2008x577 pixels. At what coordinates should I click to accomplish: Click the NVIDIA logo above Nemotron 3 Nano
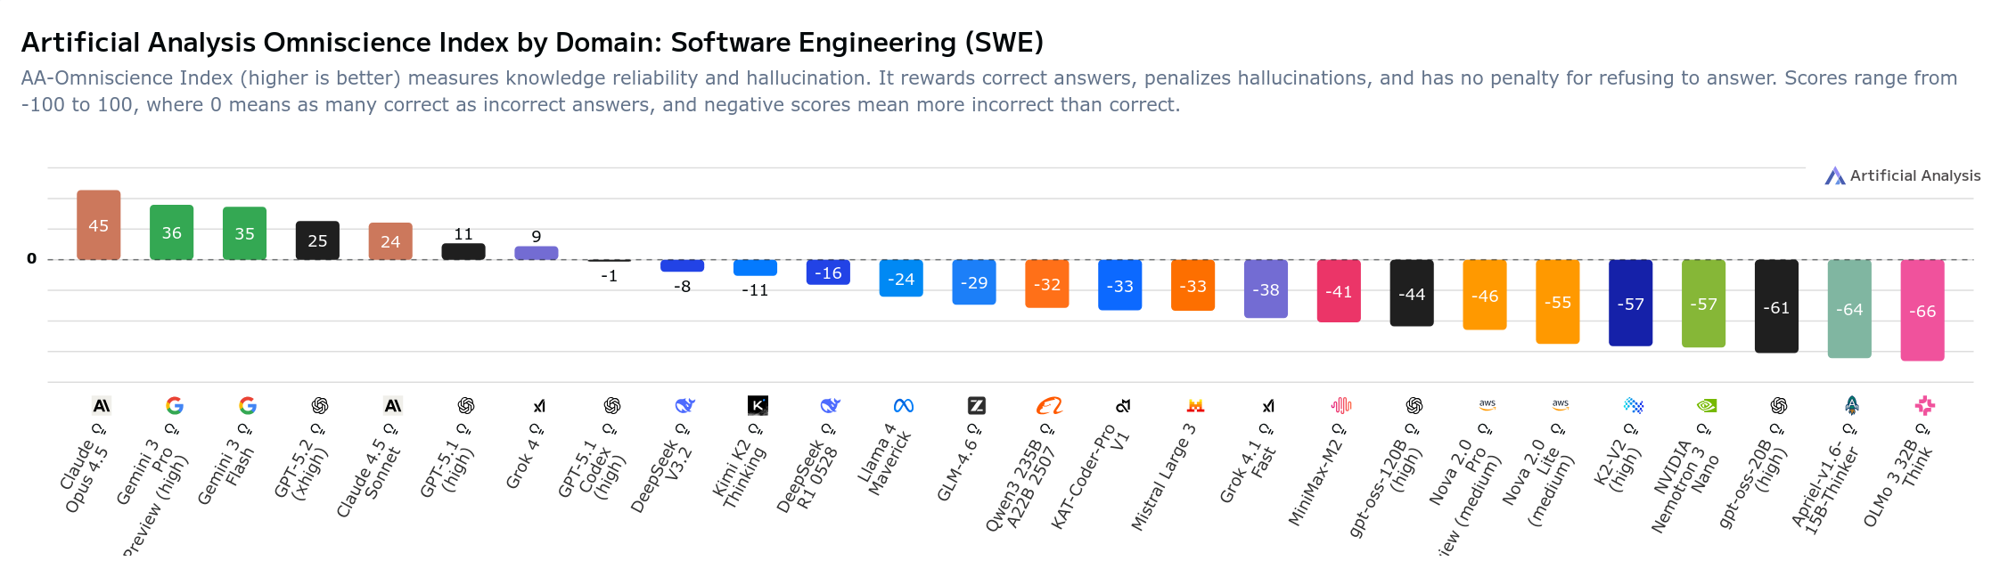pyautogui.click(x=1706, y=406)
